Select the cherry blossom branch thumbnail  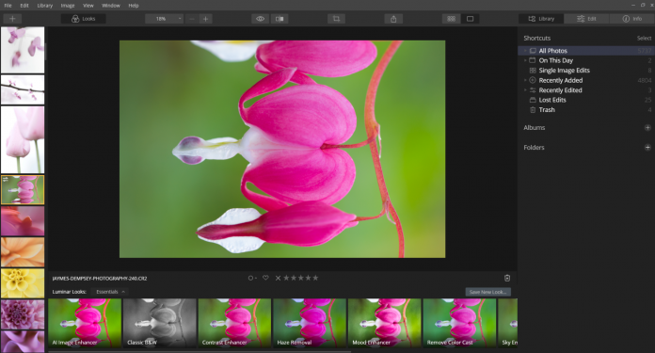(23, 89)
